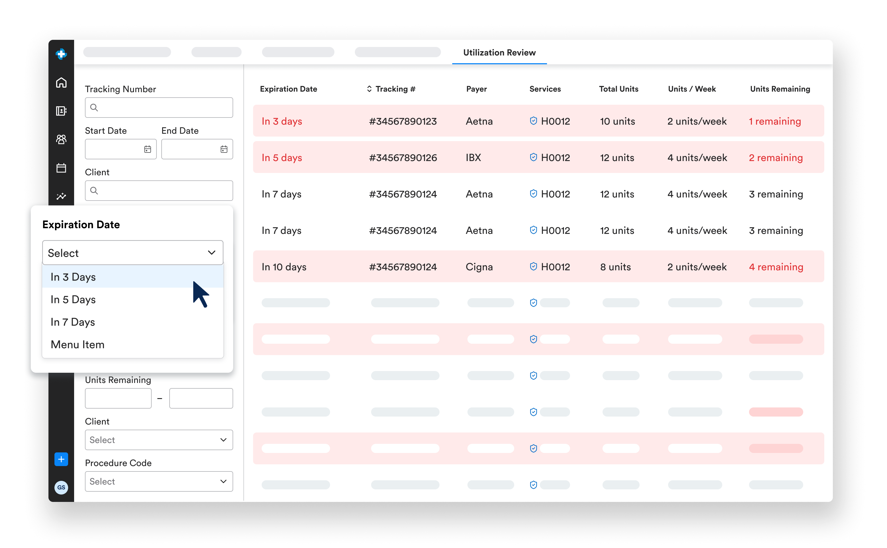Image resolution: width=887 pixels, height=548 pixels.
Task: Switch to the Utilization Review tab
Action: pos(499,53)
